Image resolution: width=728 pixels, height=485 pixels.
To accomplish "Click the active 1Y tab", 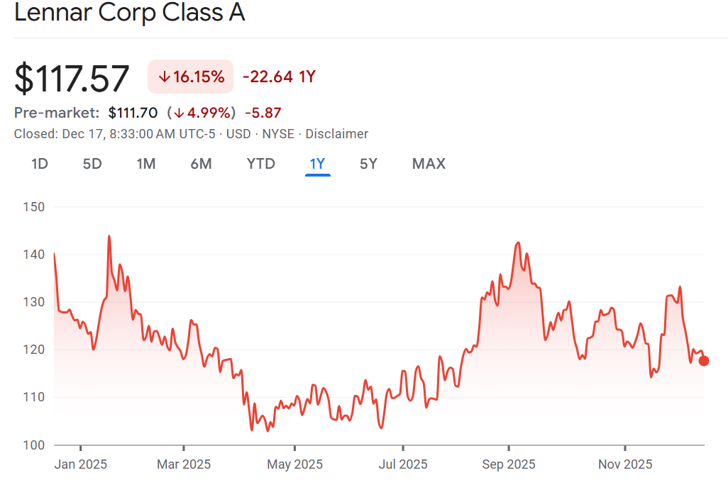I will (x=317, y=164).
